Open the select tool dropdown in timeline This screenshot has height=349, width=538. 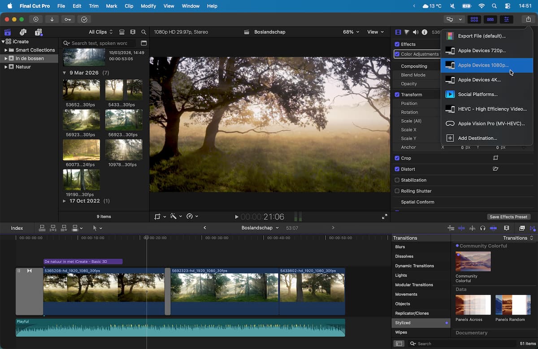(97, 228)
